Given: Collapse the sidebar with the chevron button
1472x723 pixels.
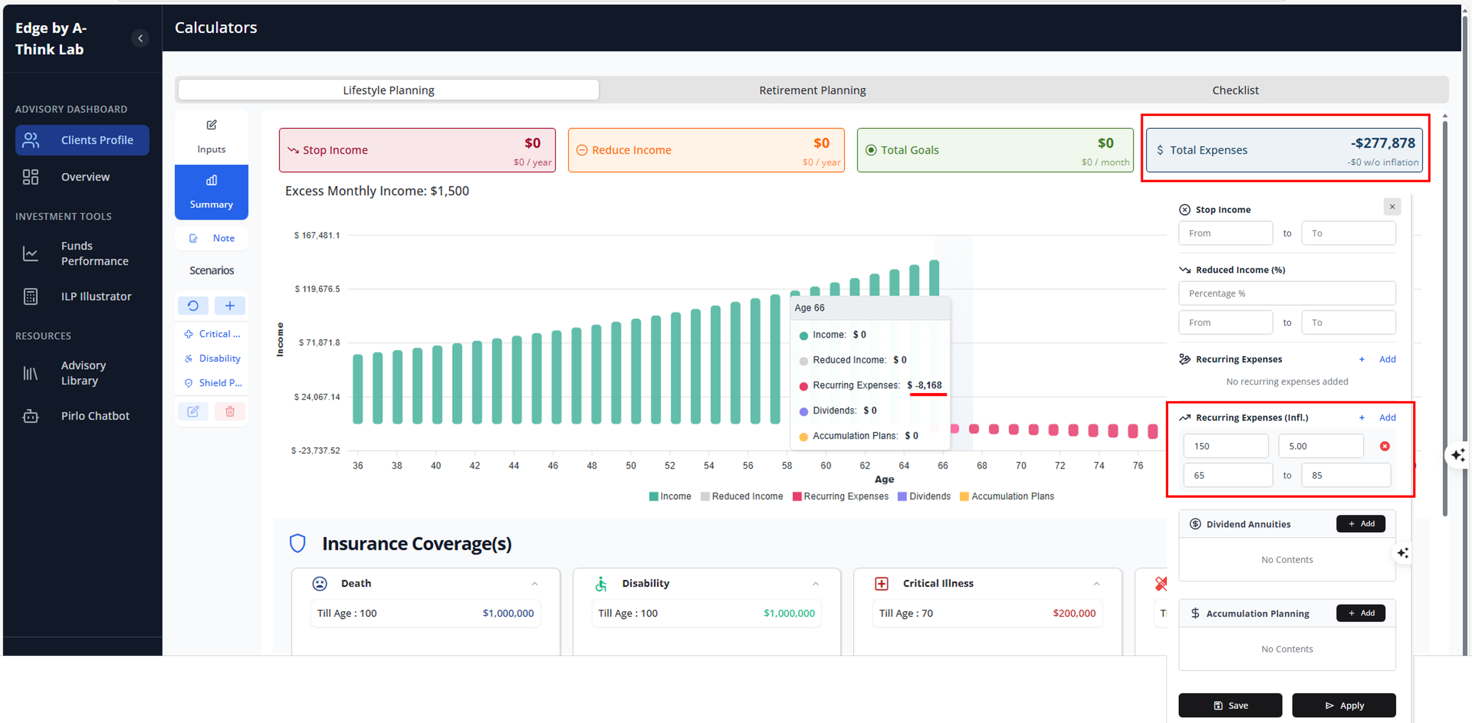Looking at the screenshot, I should pos(140,38).
